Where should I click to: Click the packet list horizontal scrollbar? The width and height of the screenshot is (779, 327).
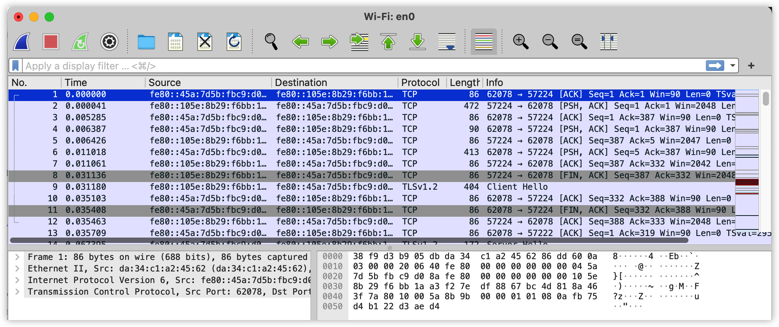tap(349, 240)
